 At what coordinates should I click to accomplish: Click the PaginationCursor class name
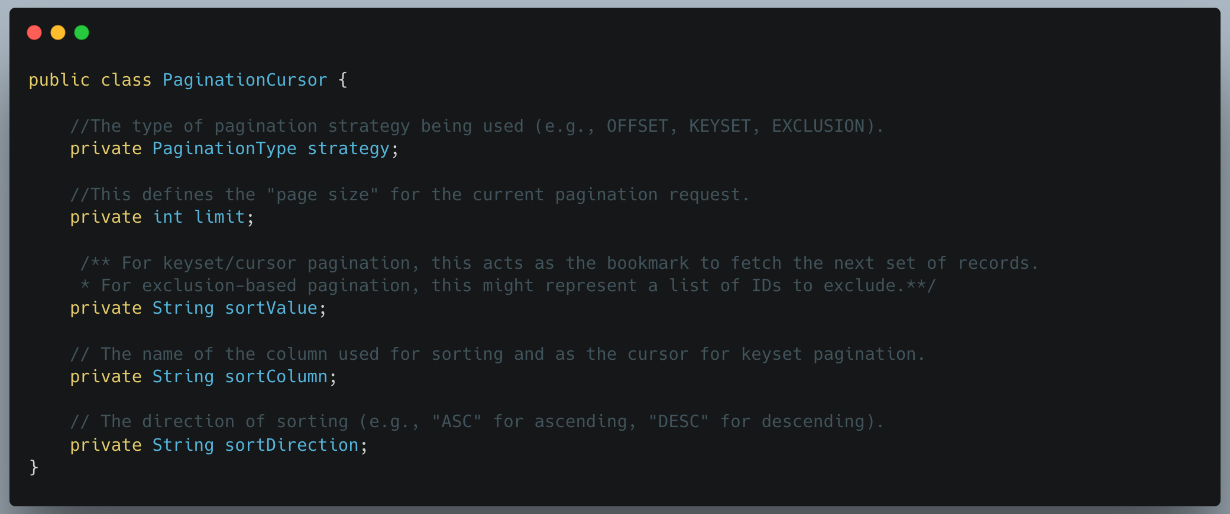244,80
